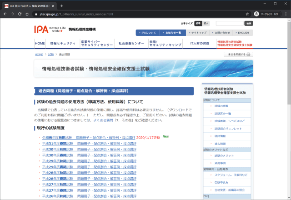This screenshot has width=291, height=200.
Task: Bookmark this page with the star icon
Action: (247, 14)
